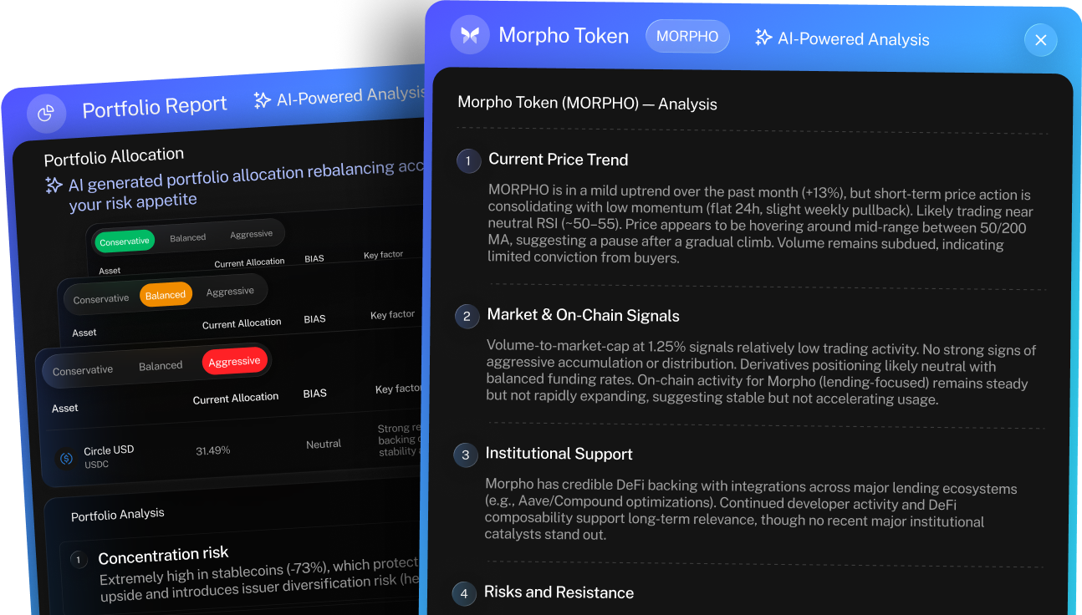This screenshot has width=1082, height=615.
Task: Close the Morpho Token analysis panel
Action: tap(1040, 40)
